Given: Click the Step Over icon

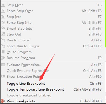Looking at the screenshot, I should point(3,5).
